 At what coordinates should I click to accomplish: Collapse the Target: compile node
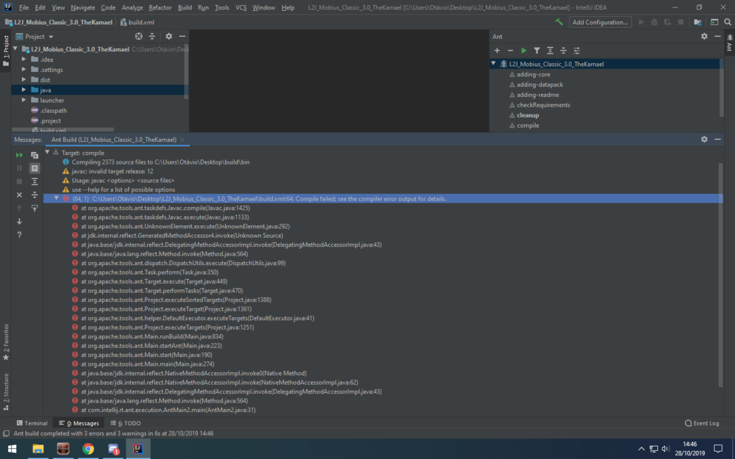point(47,153)
